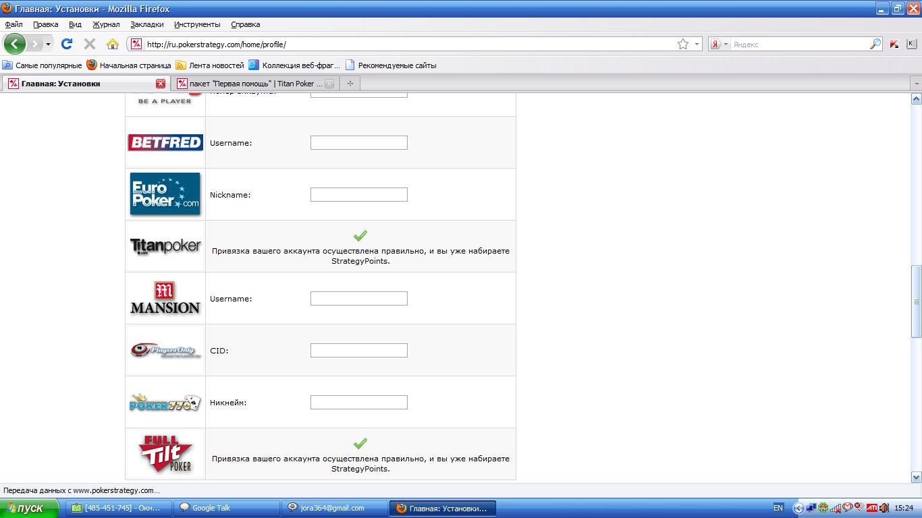The width and height of the screenshot is (922, 518).
Task: Click the EuroPoker.com logo
Action: click(x=165, y=194)
